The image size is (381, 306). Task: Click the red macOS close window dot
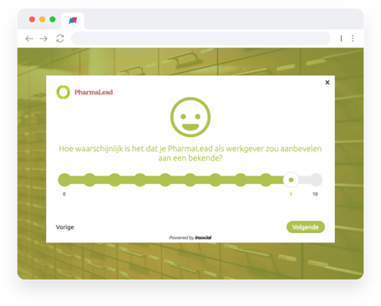click(32, 19)
